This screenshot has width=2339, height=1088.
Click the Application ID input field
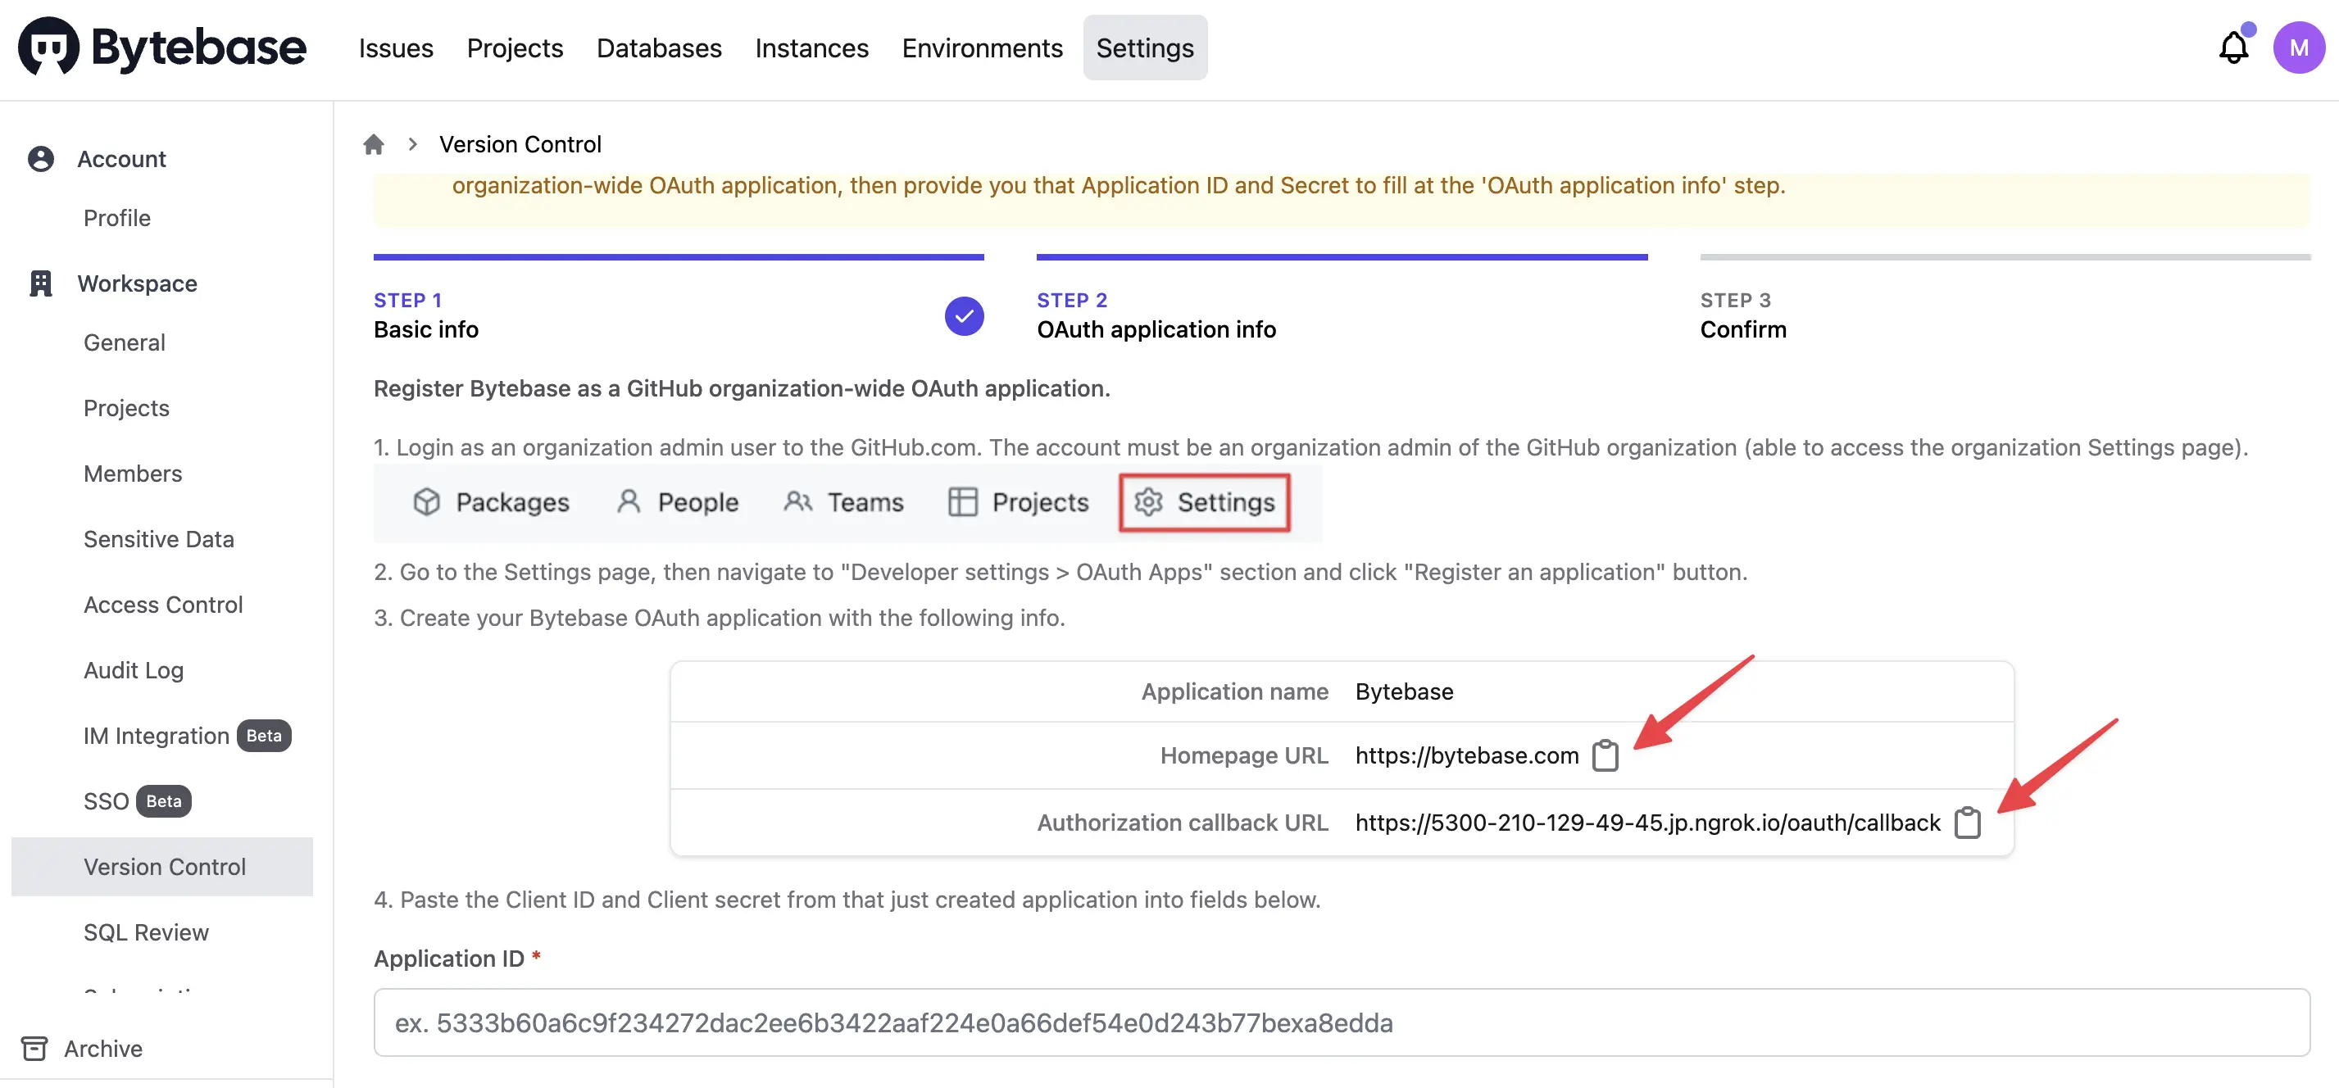[x=1341, y=1022]
